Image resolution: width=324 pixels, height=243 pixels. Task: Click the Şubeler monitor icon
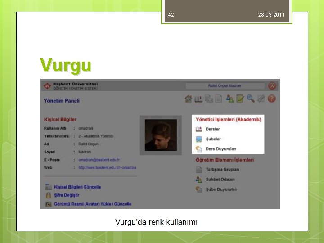198,139
